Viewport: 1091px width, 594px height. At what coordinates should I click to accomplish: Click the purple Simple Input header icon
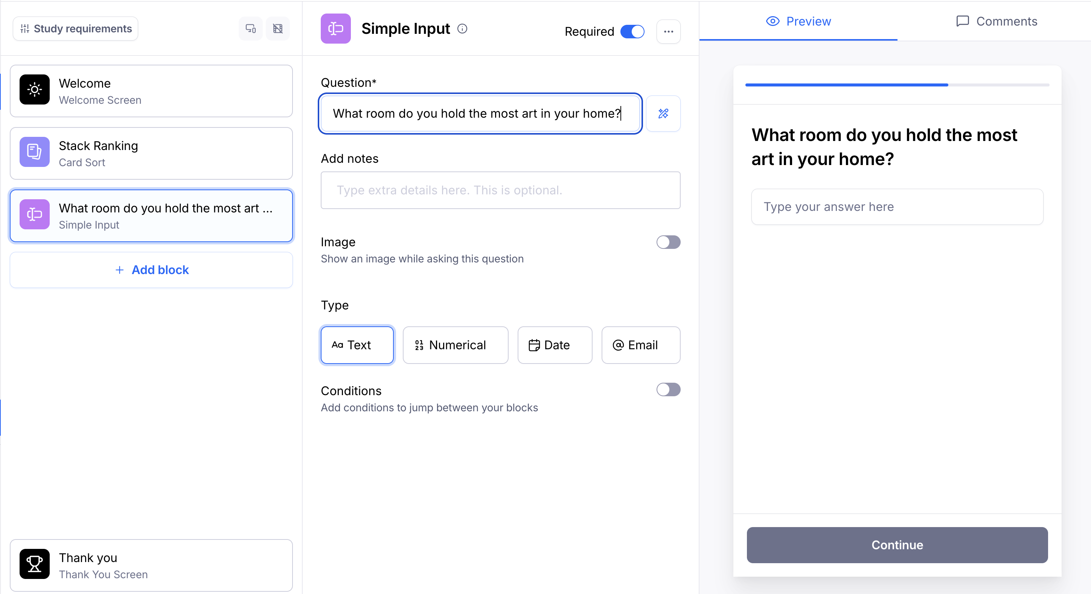tap(335, 29)
